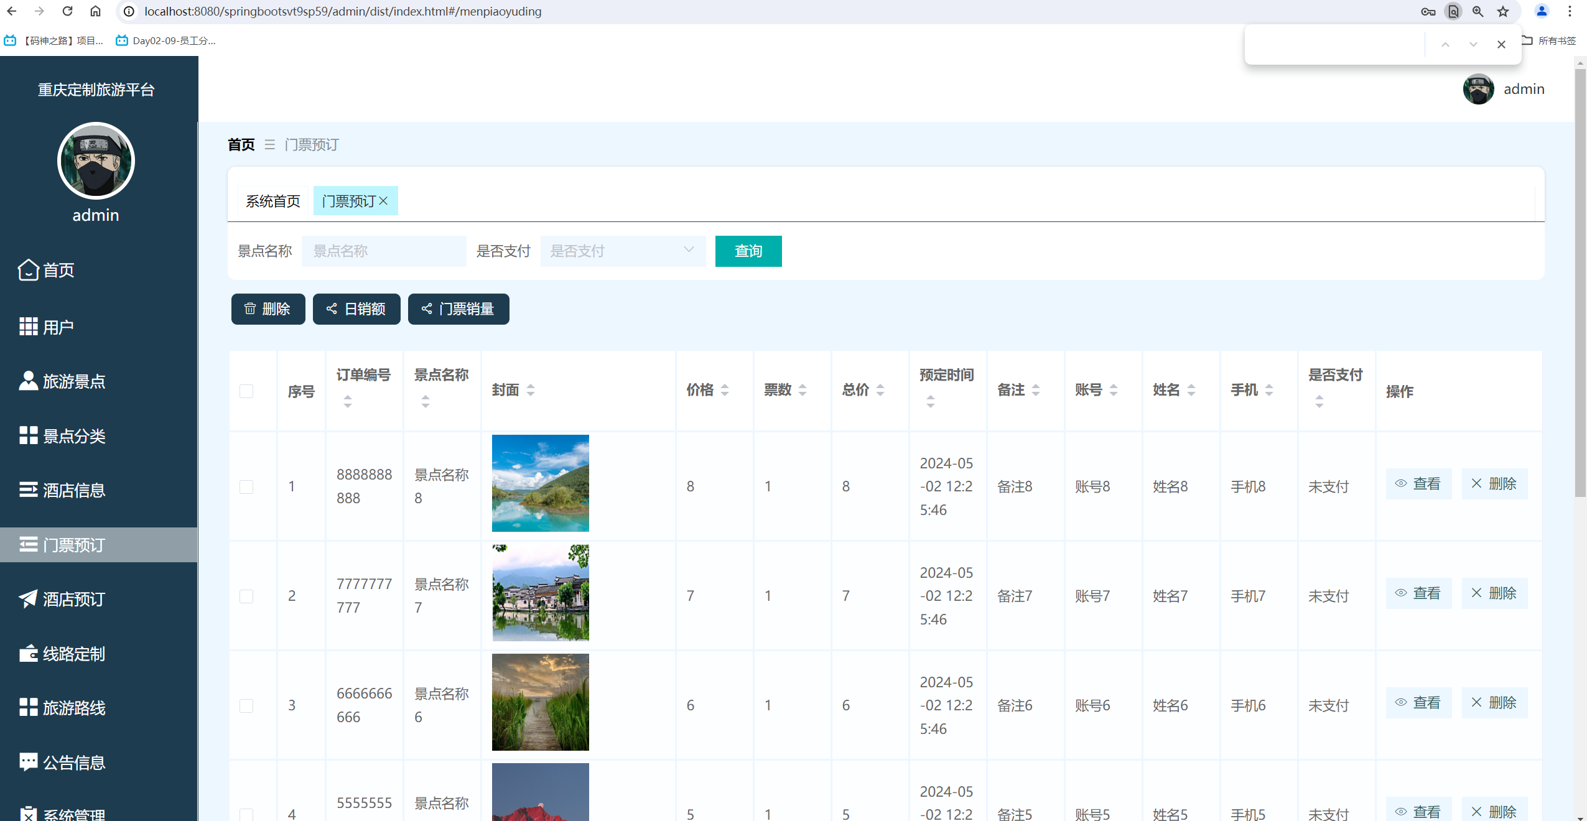Reload the page with refresh icon
This screenshot has height=821, width=1587.
click(67, 11)
